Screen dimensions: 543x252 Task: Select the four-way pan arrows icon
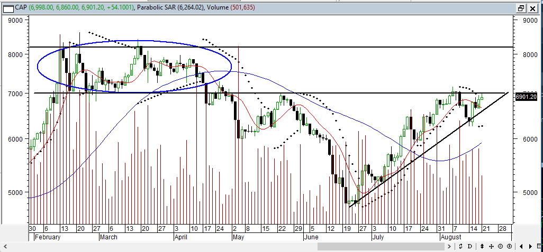point(491,247)
